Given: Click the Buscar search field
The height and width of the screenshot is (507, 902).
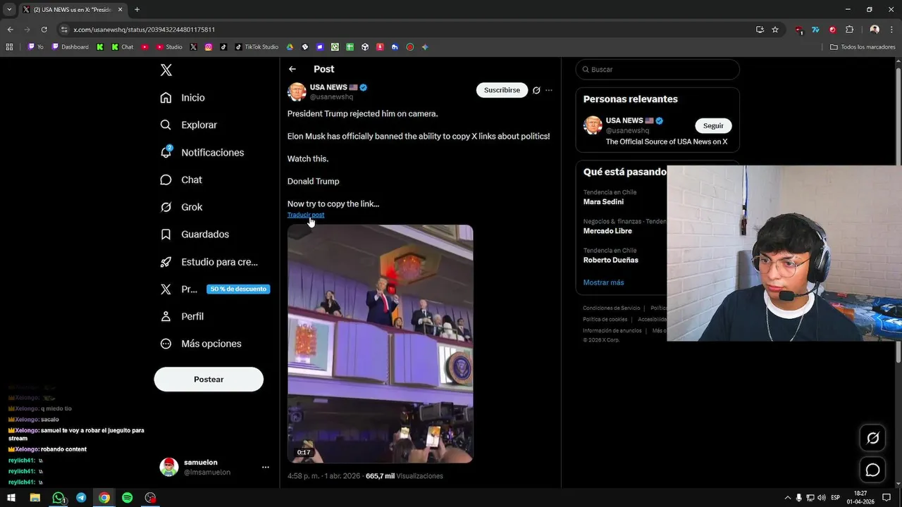Looking at the screenshot, I should pos(657,70).
